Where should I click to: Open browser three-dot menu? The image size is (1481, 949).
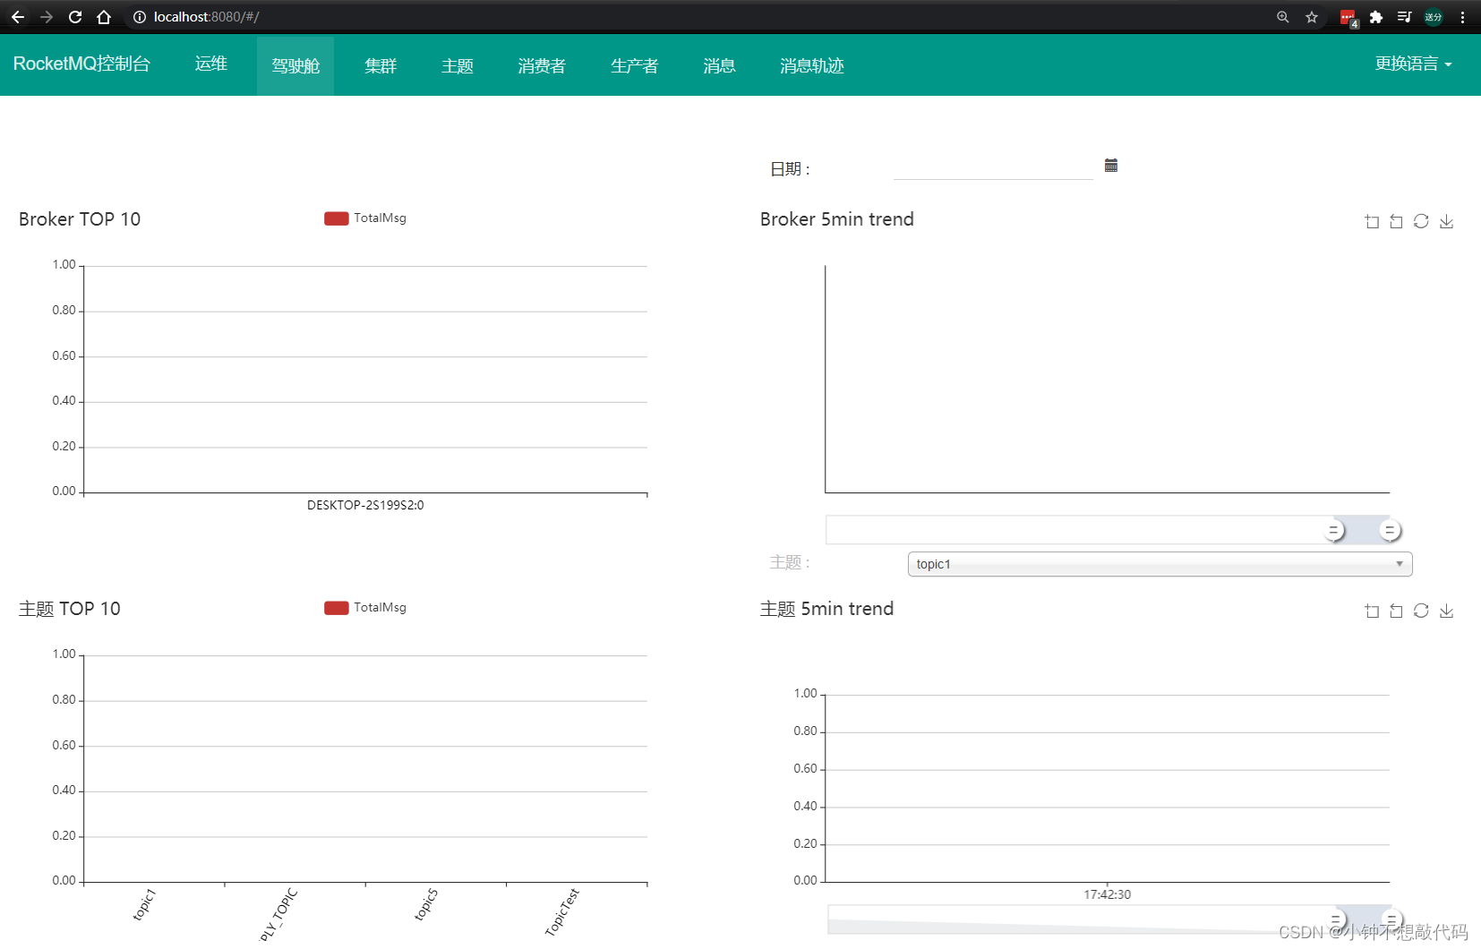pos(1462,17)
